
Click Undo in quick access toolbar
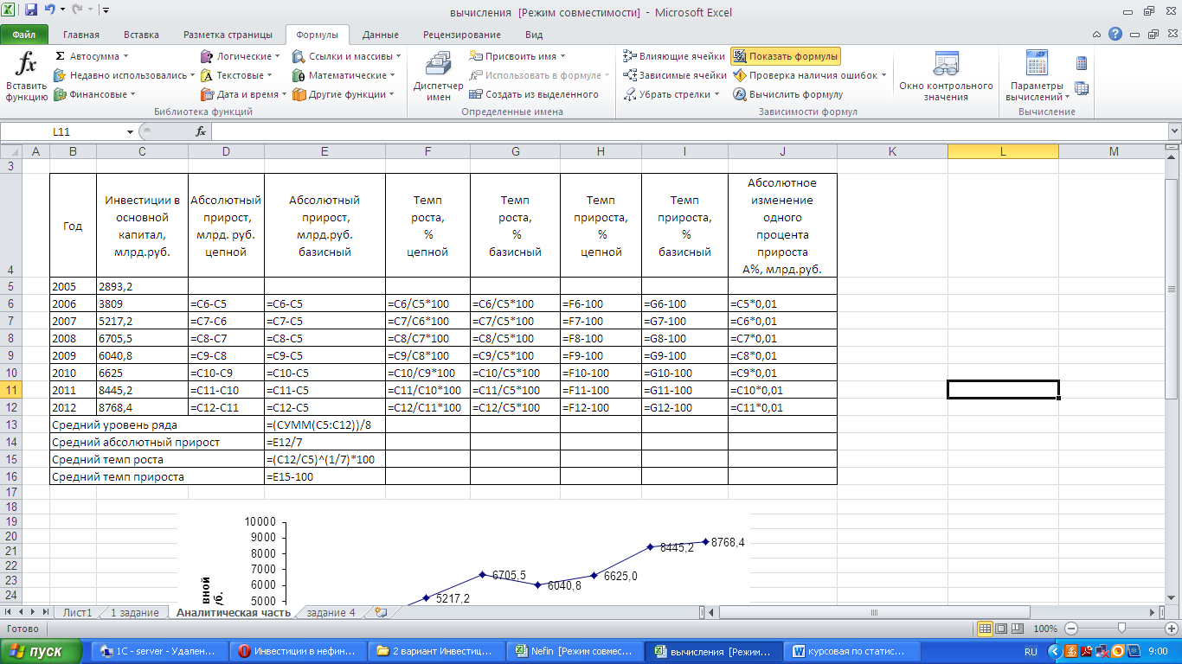tap(49, 10)
